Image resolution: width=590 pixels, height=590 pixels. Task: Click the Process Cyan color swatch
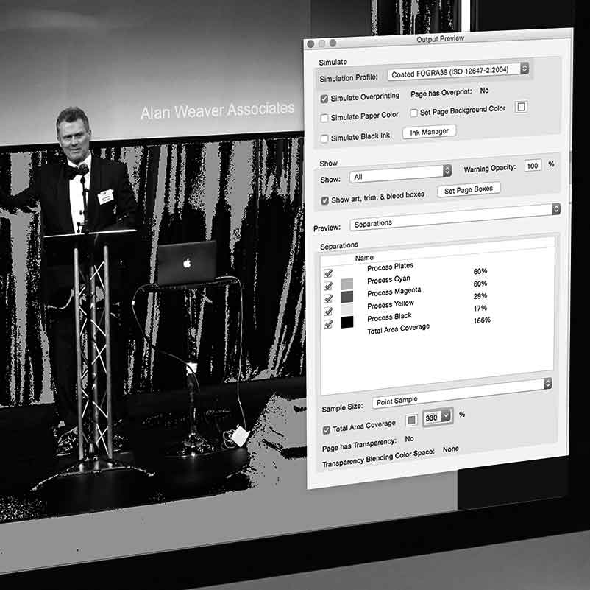(347, 284)
